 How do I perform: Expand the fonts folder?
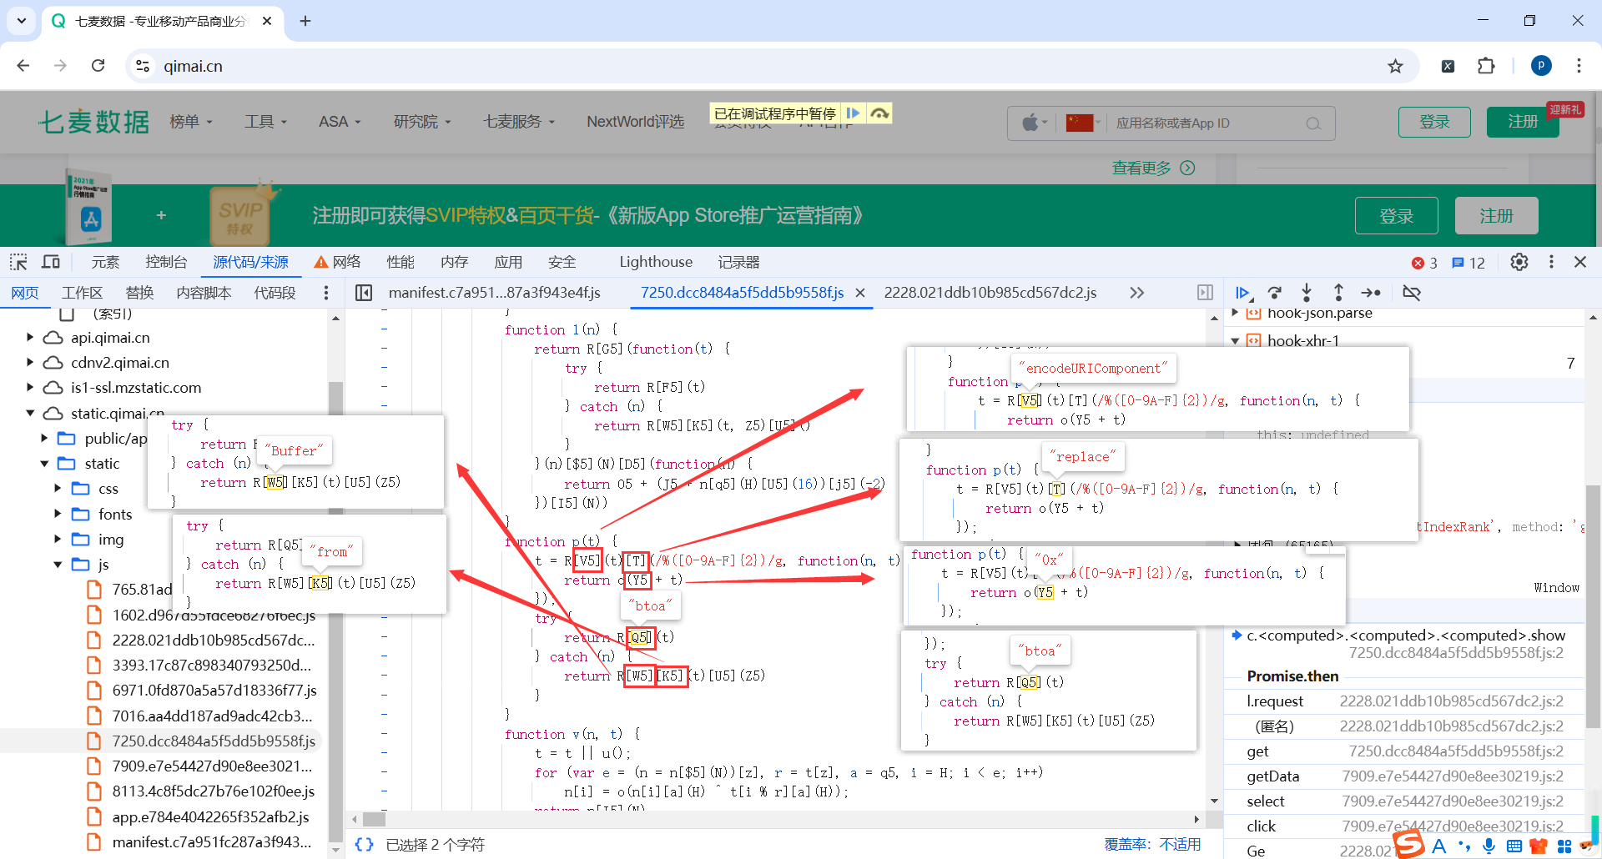pyautogui.click(x=58, y=514)
